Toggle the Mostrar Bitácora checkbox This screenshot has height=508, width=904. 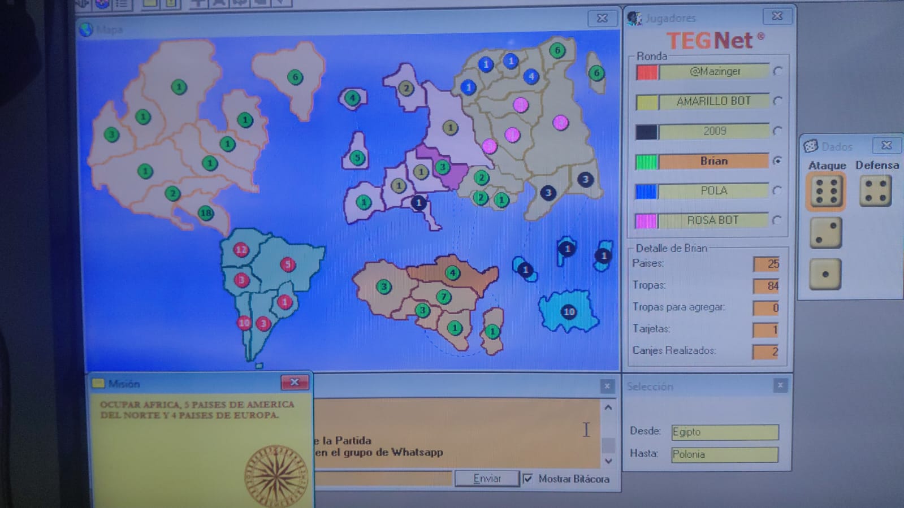click(528, 479)
